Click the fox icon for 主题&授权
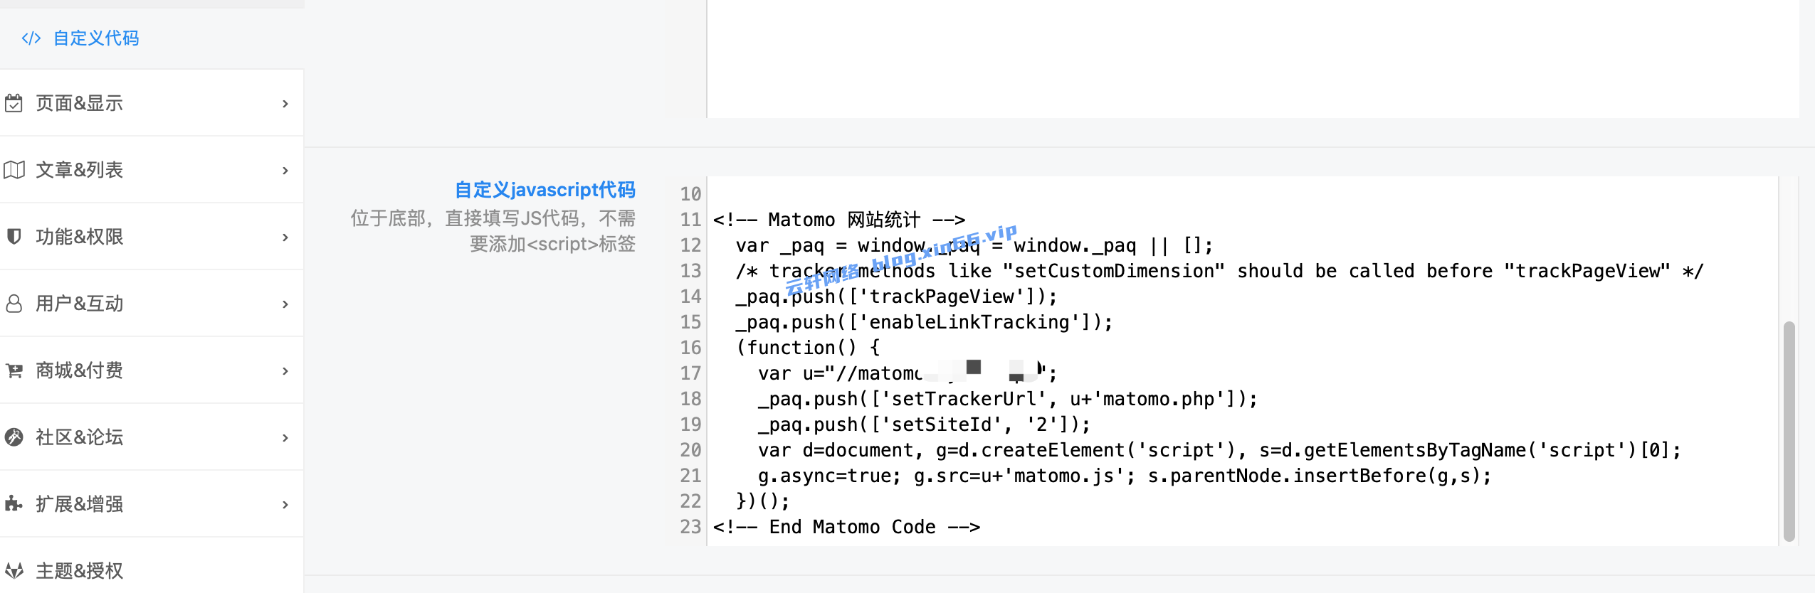 tap(14, 570)
